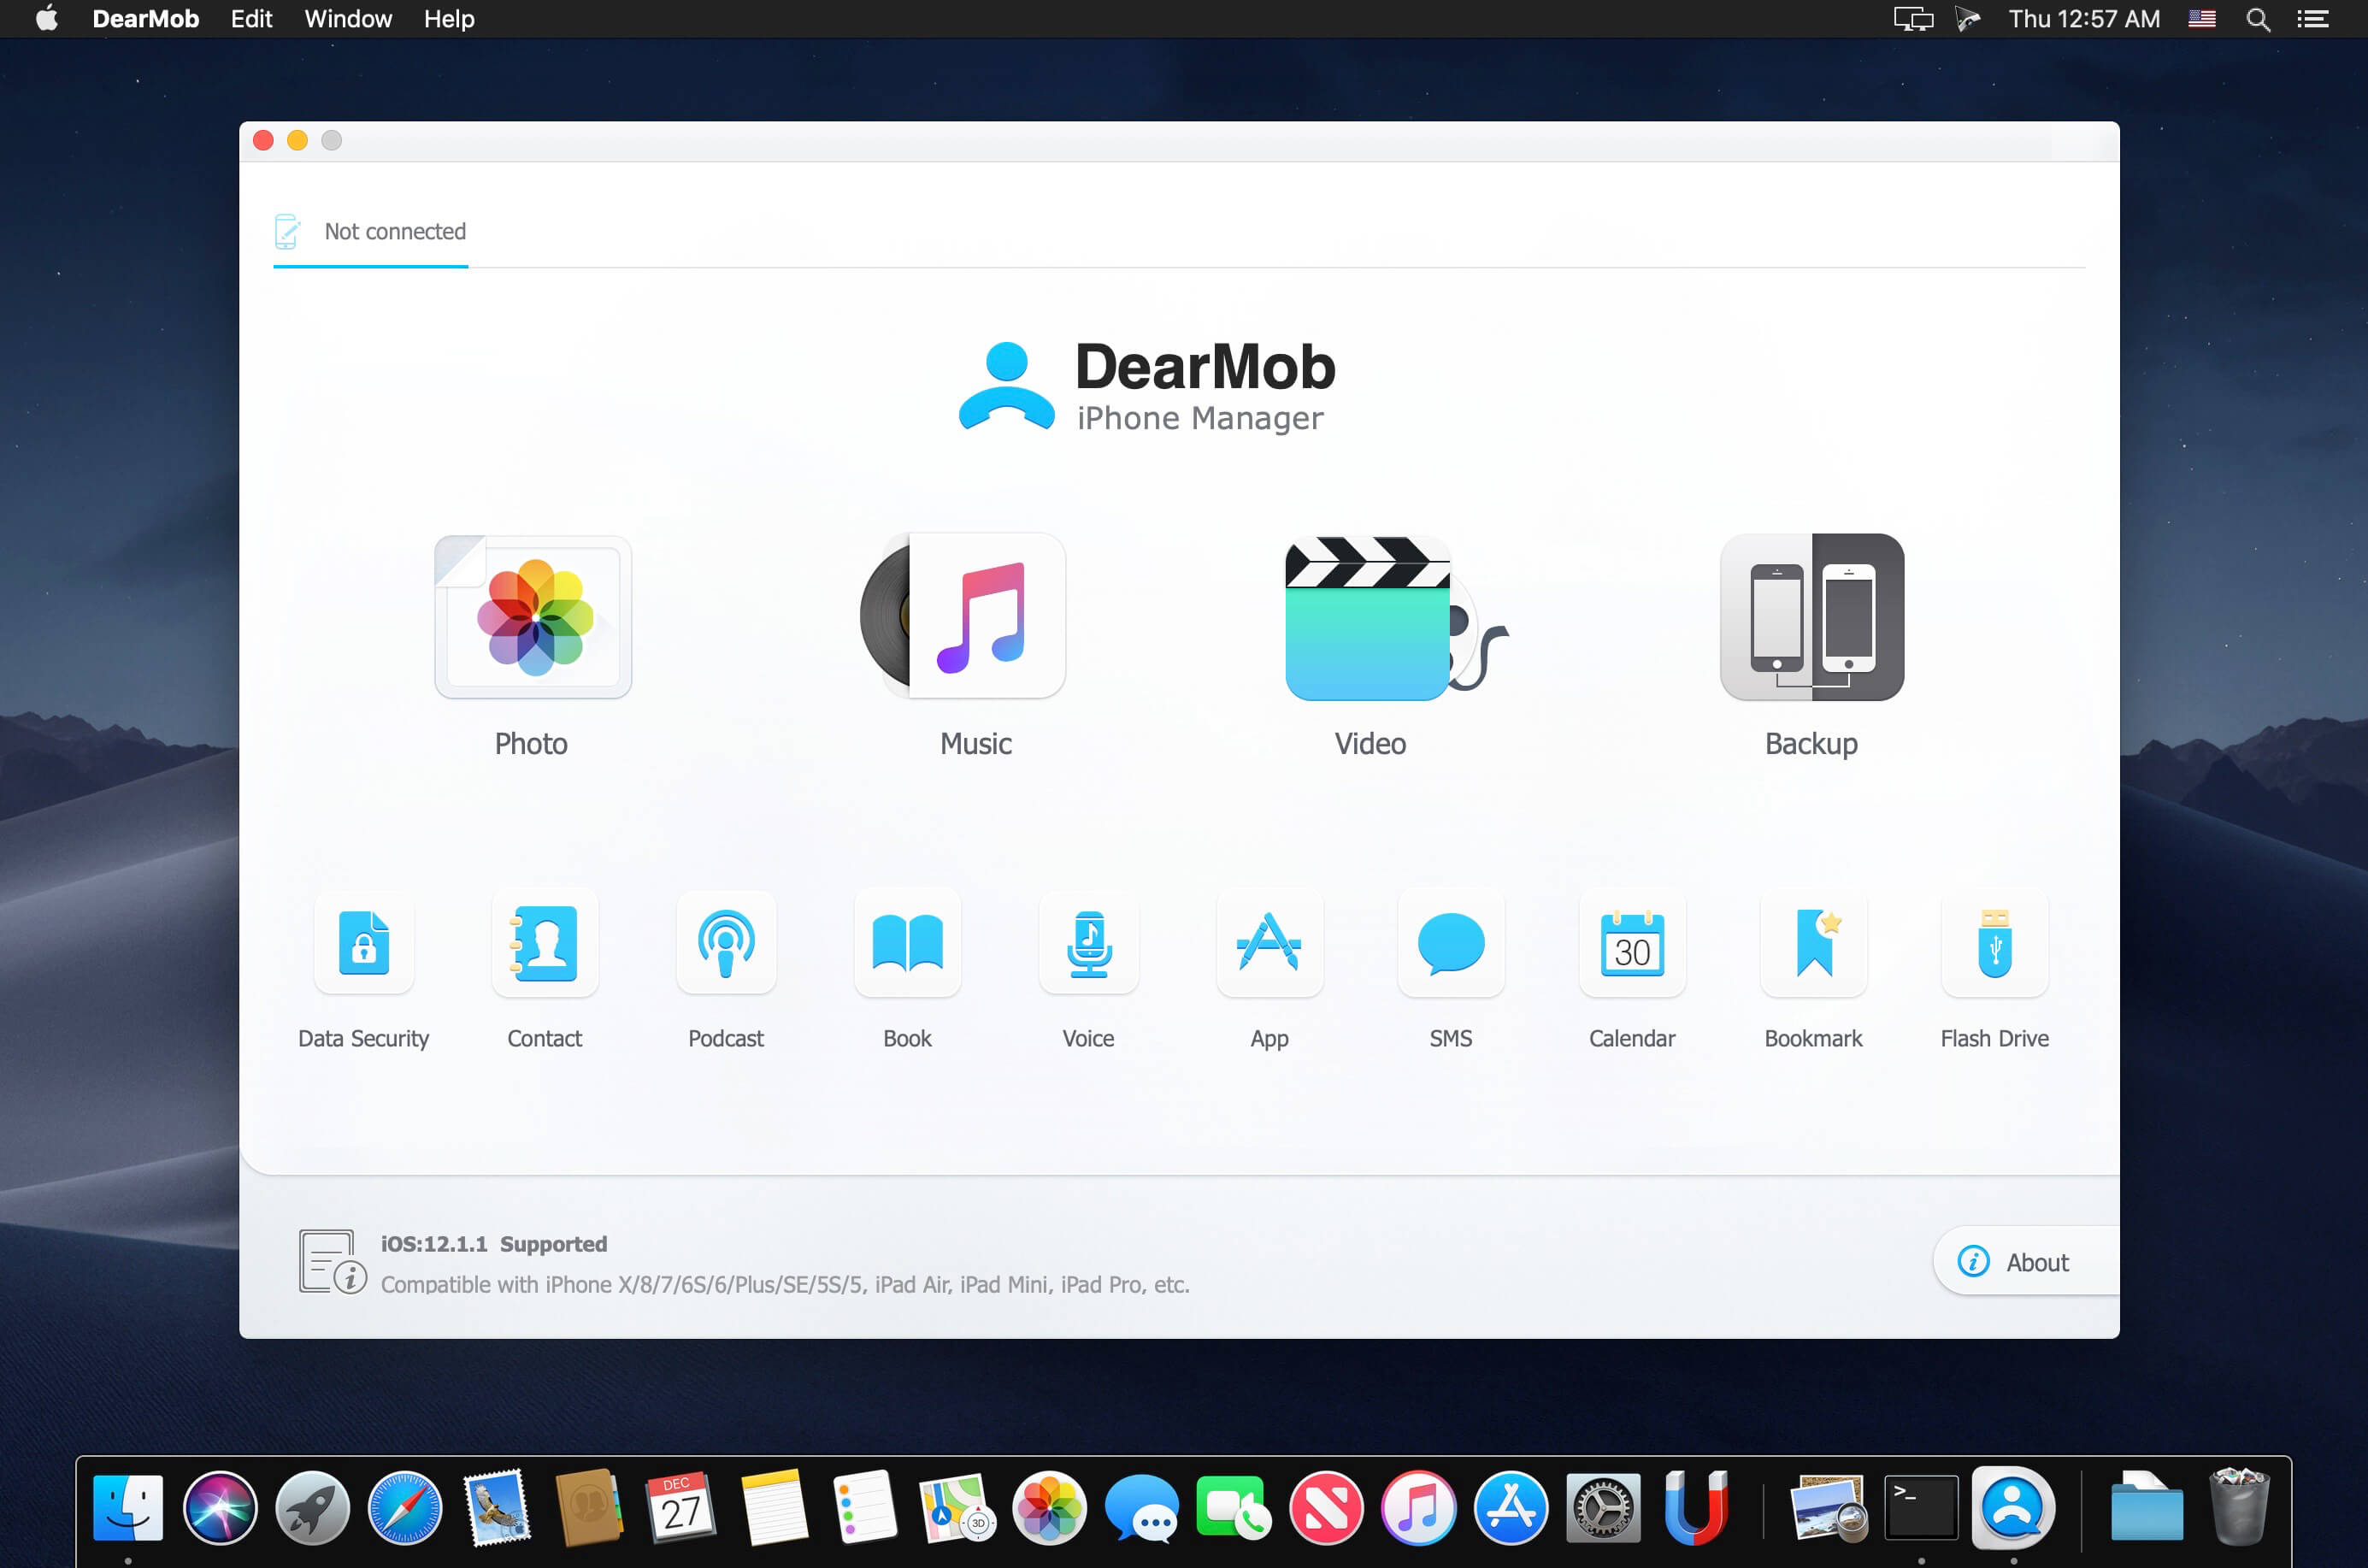Open the App management icon
Image resolution: width=2368 pixels, height=1568 pixels.
pyautogui.click(x=1269, y=943)
